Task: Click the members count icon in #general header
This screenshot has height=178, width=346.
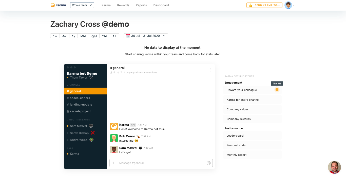Action: point(111,72)
